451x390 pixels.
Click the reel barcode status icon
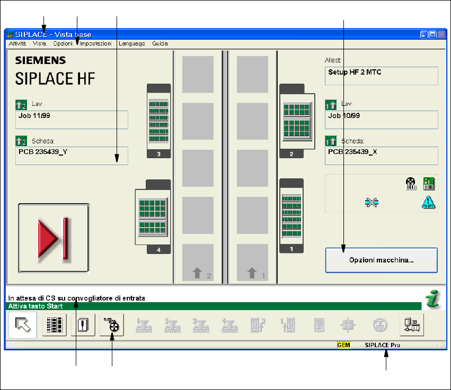click(411, 184)
